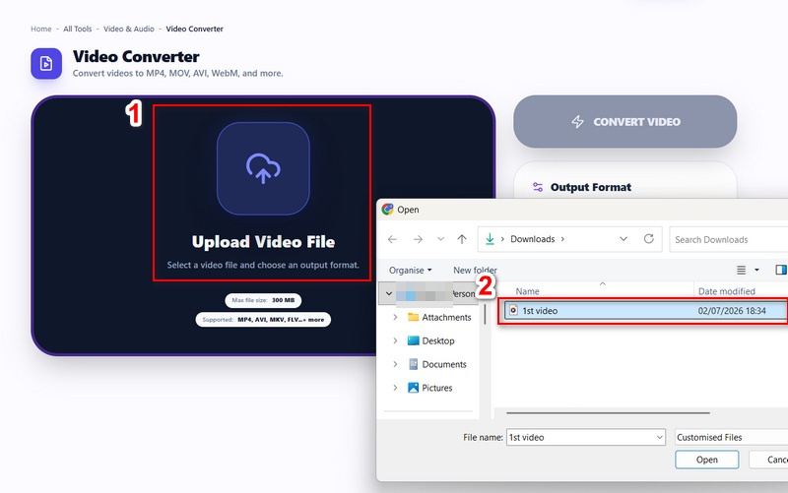The height and width of the screenshot is (493, 788).
Task: Open the File name combo box dropdown
Action: click(660, 437)
